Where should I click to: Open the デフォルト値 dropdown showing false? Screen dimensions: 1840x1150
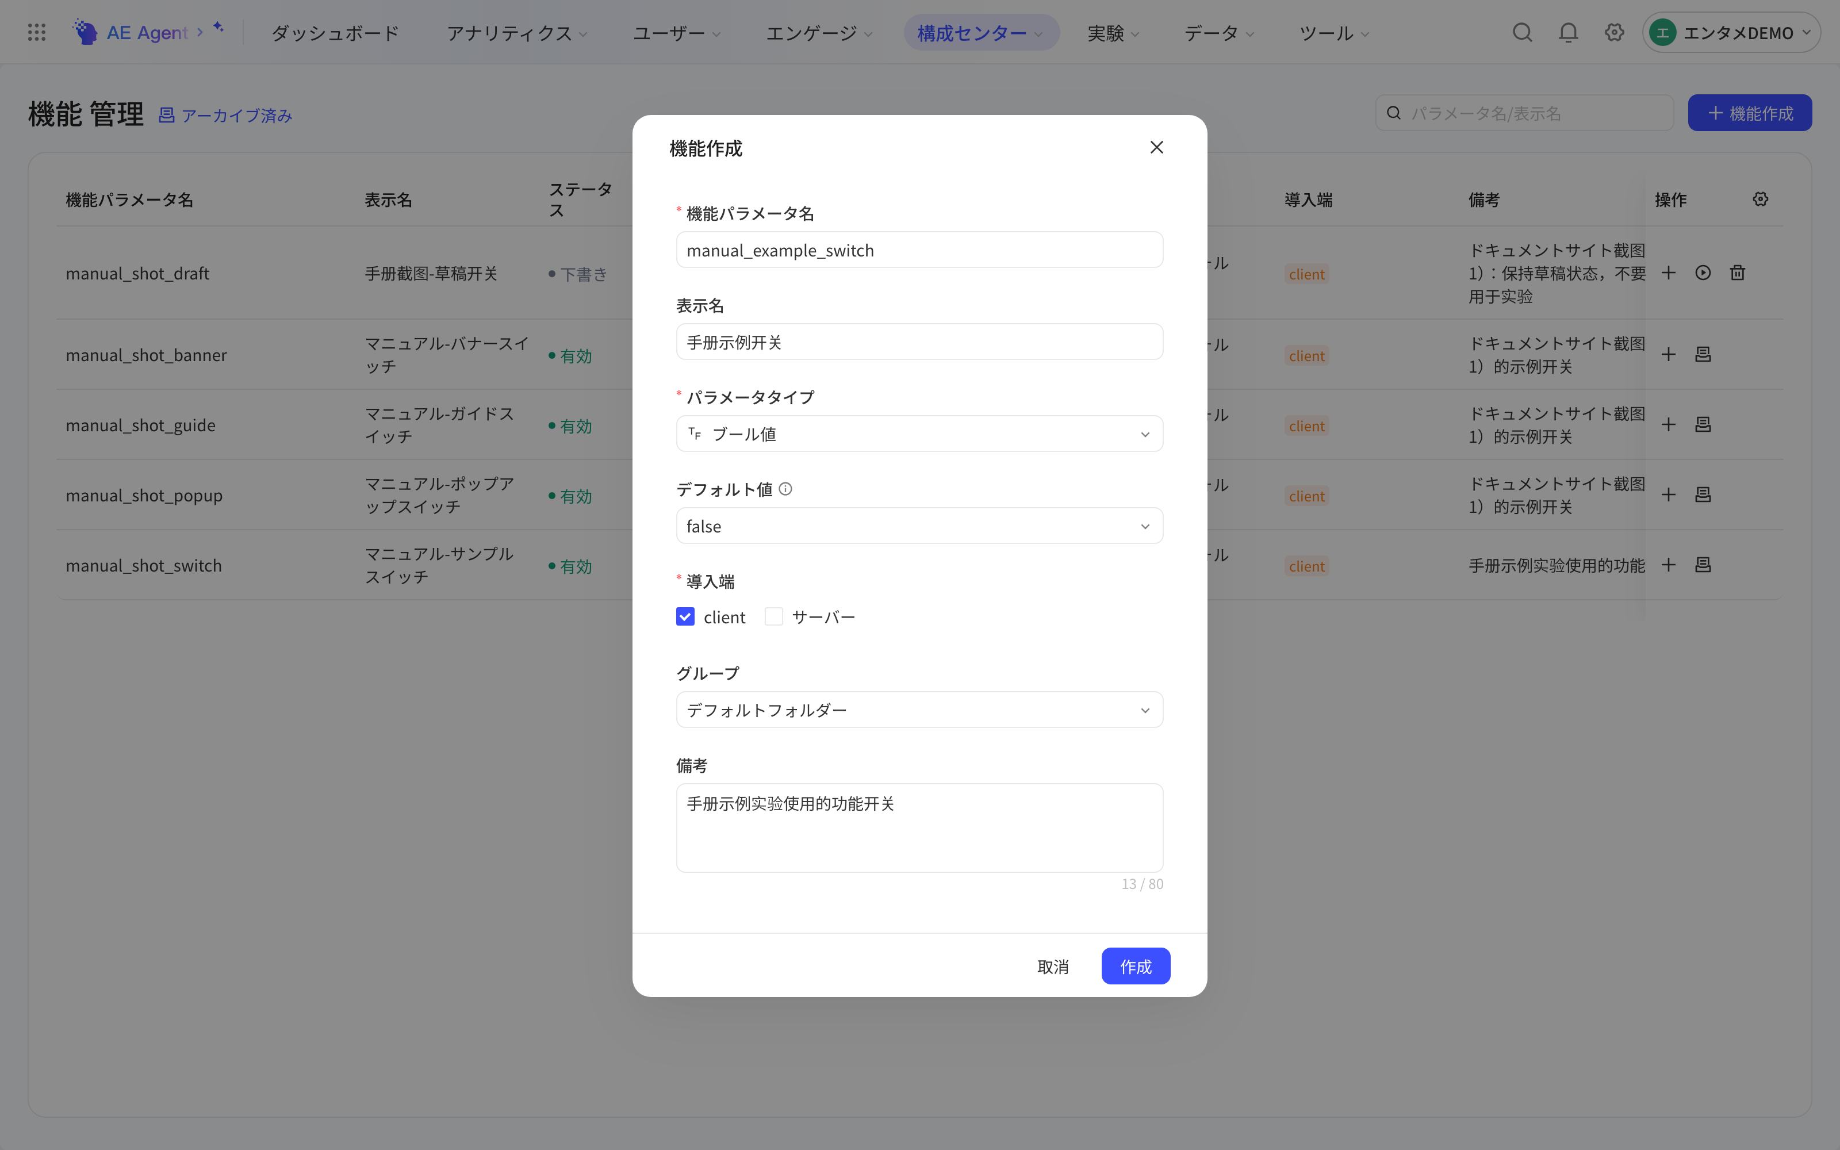[919, 526]
